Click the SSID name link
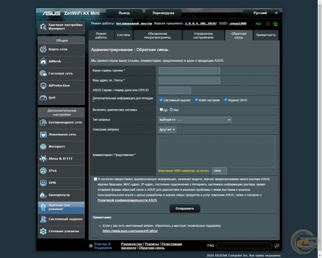 tap(238, 24)
